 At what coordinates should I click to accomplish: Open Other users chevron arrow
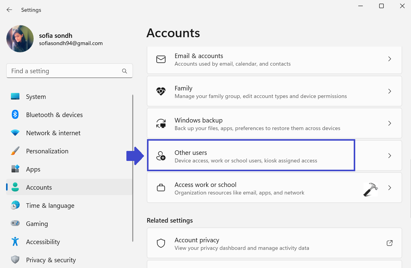point(390,156)
